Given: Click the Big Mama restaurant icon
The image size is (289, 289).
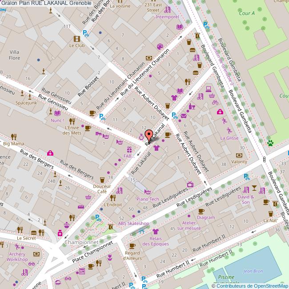Looking at the screenshot, I should click(x=14, y=136).
